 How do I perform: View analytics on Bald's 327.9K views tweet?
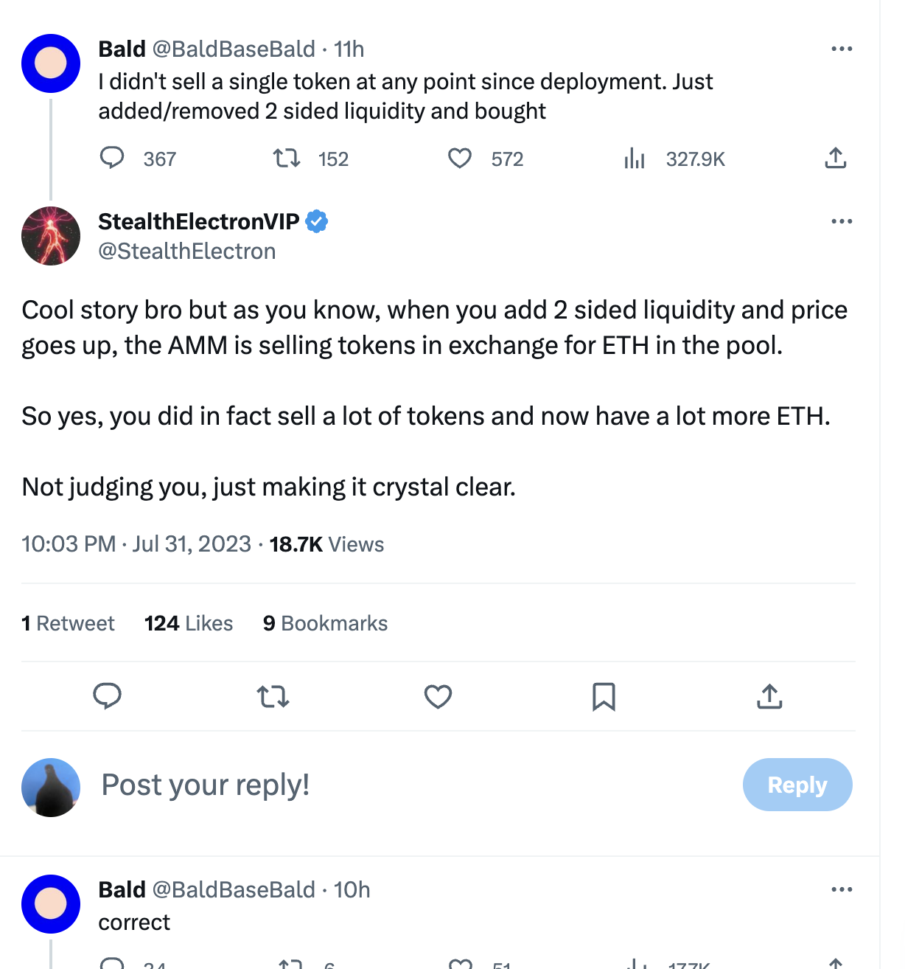635,158
